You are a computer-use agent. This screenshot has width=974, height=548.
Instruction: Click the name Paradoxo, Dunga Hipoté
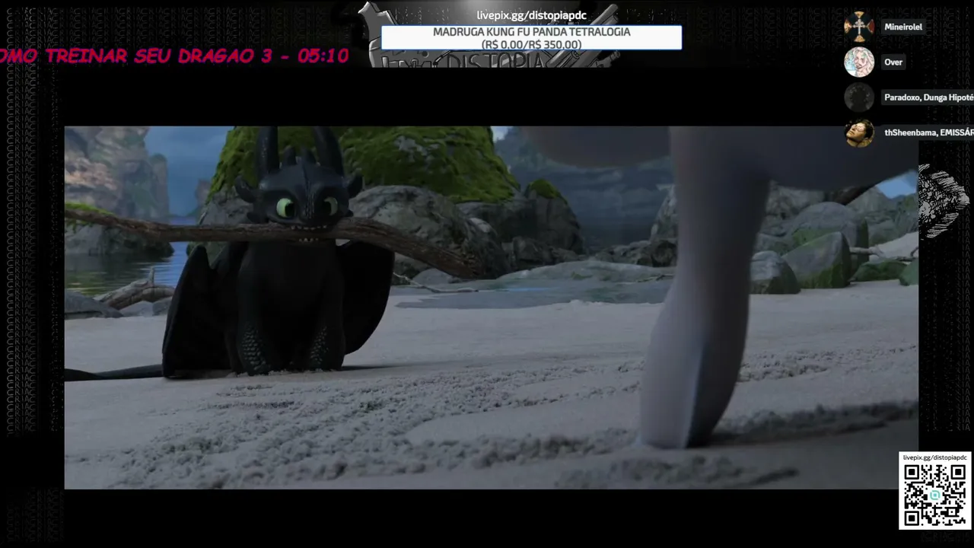click(928, 97)
